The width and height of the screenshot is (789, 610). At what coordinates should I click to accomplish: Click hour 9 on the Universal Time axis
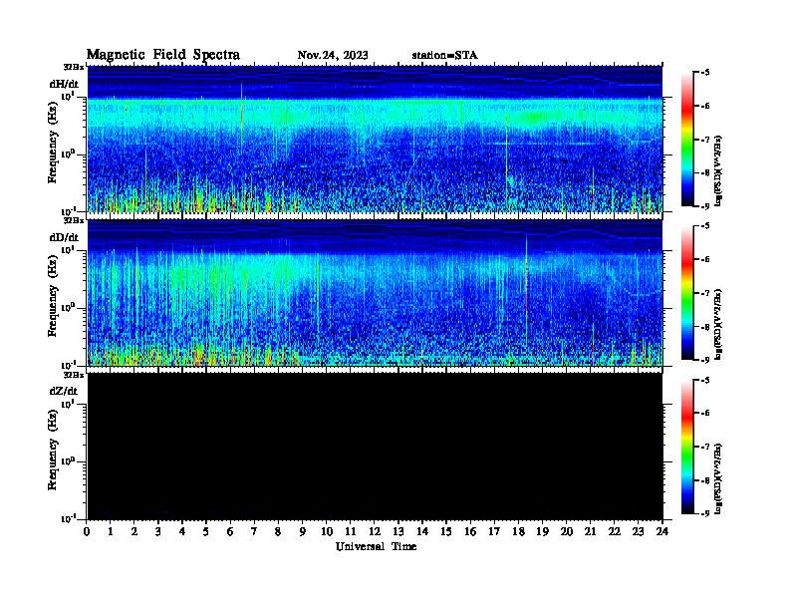click(x=303, y=532)
